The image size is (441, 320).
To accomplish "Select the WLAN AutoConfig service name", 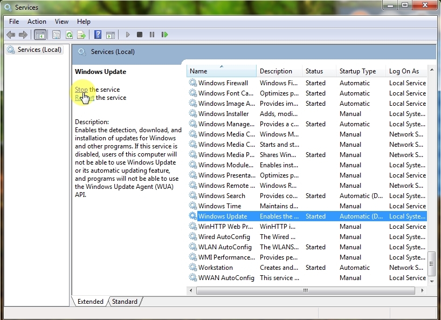I will pos(225,247).
